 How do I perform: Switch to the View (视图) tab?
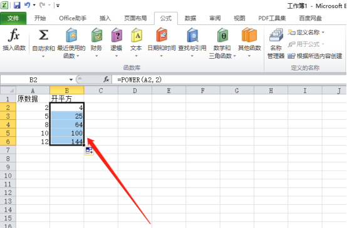pyautogui.click(x=239, y=18)
